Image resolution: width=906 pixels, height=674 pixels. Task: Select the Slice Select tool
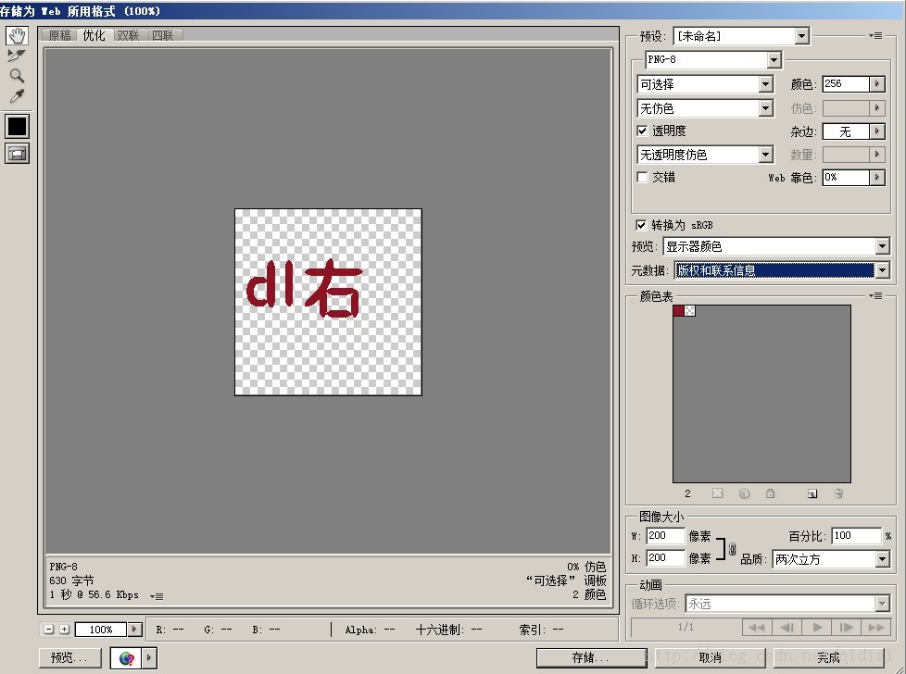(16, 56)
